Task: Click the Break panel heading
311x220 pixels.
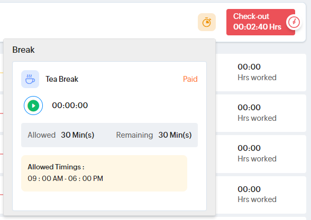Action: point(23,50)
